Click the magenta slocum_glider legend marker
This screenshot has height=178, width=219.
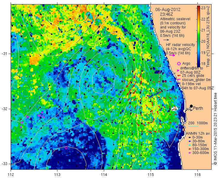(x=178, y=80)
